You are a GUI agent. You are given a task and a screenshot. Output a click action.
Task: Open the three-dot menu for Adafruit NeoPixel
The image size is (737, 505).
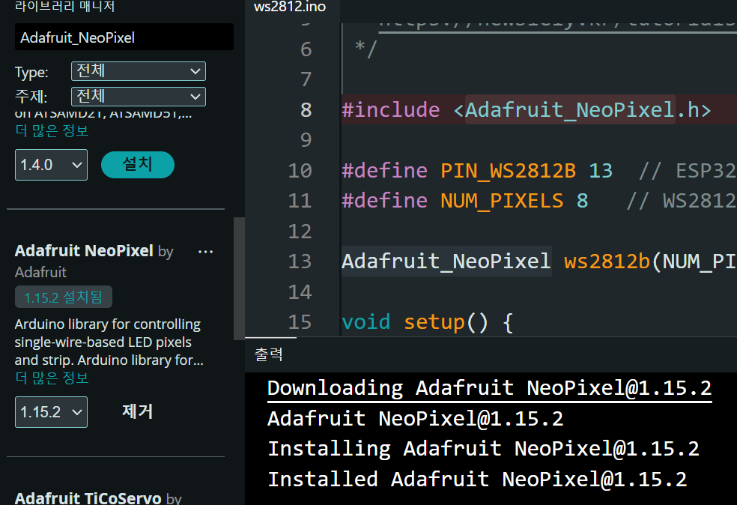click(205, 252)
